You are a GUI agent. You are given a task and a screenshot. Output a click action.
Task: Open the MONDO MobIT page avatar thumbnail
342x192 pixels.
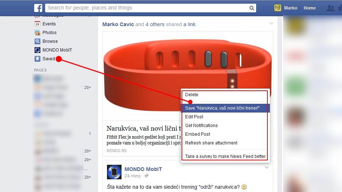pyautogui.click(x=114, y=172)
